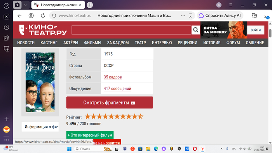Open the sidebar three-dots options
The image size is (272, 153).
tap(7, 140)
